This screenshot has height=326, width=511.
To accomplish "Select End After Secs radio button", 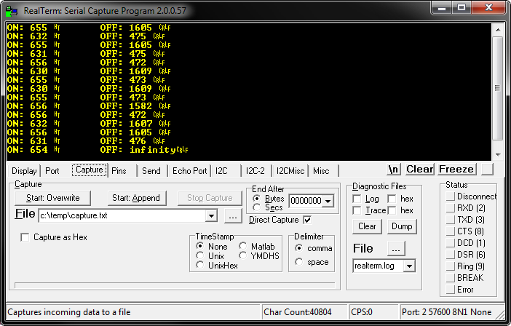I will [256, 207].
